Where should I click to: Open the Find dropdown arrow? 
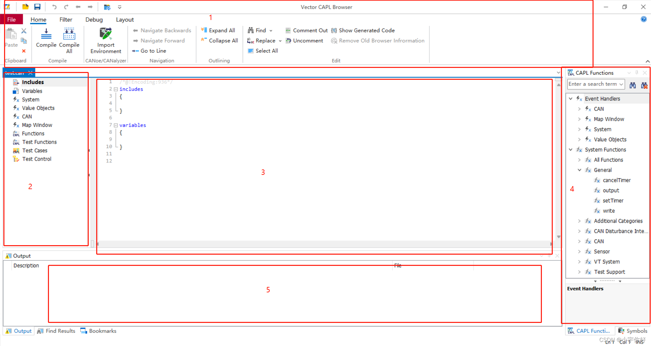(271, 31)
